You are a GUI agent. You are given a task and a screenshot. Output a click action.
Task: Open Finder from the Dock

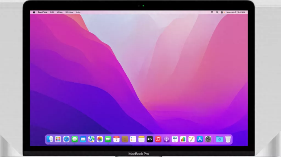point(50,139)
